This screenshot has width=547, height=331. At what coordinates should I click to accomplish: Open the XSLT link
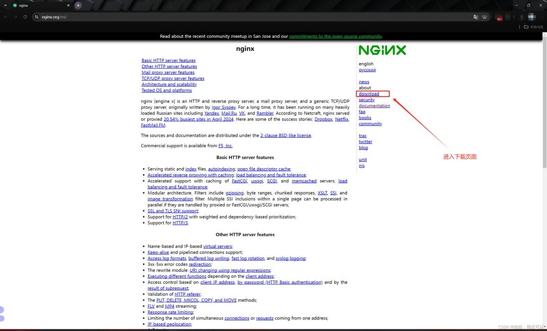click(x=322, y=193)
